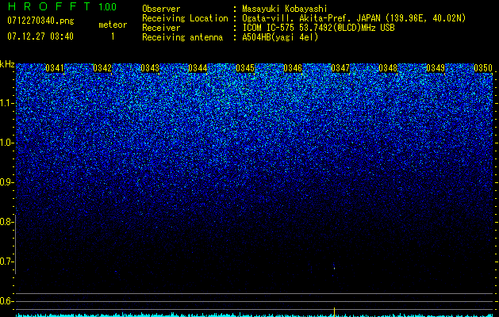Click the kHz axis unit label

click(x=7, y=64)
